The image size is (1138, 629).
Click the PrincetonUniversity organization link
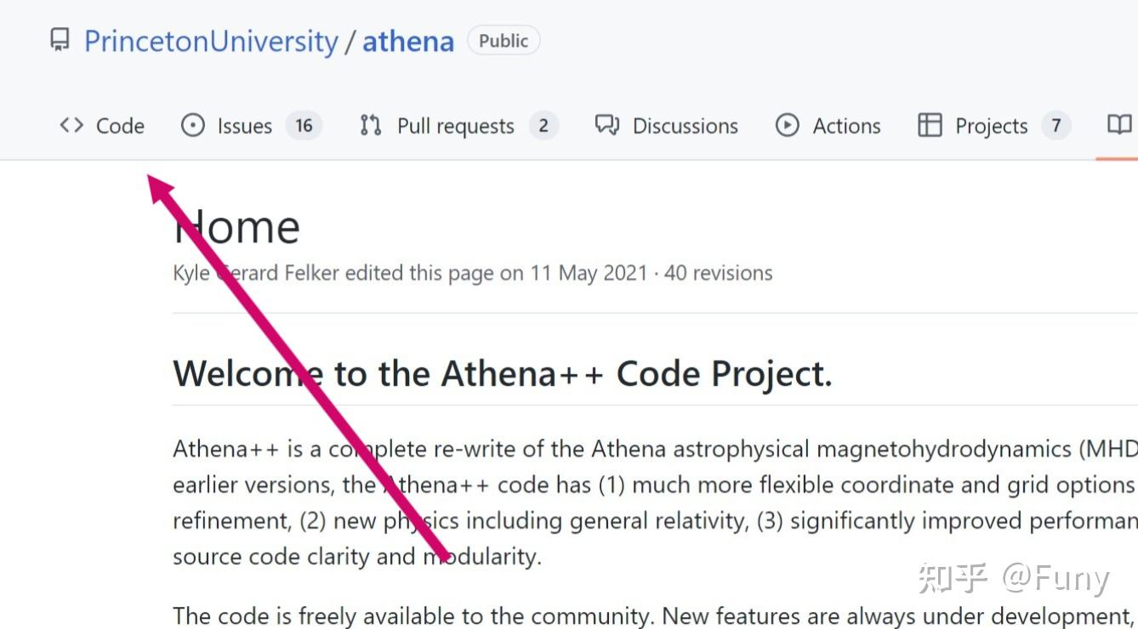coord(209,40)
